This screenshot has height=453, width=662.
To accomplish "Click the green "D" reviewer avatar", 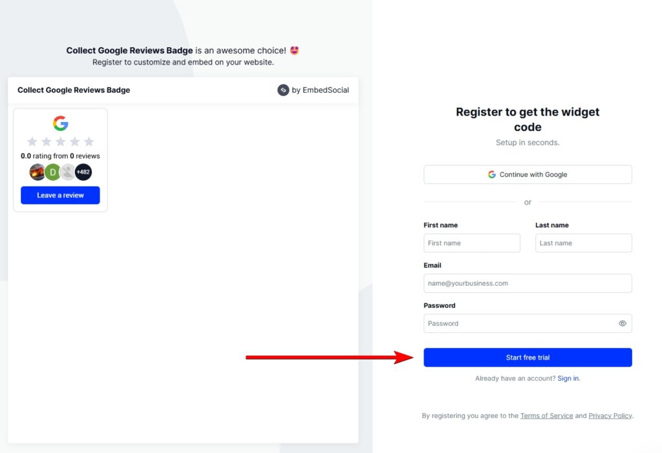I will (52, 172).
